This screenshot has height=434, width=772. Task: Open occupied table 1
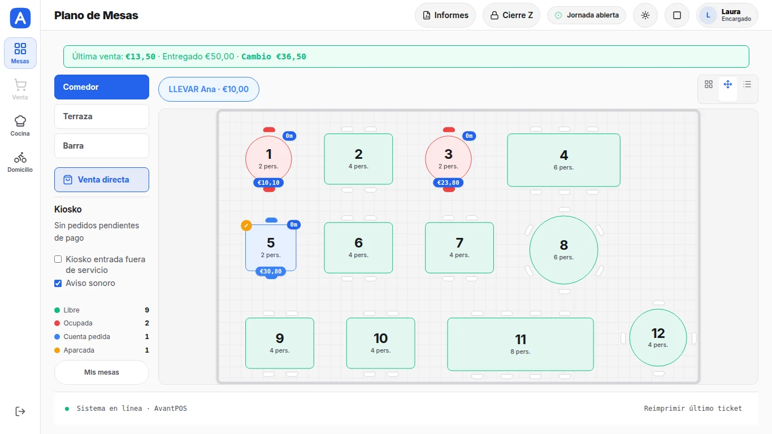click(x=268, y=159)
